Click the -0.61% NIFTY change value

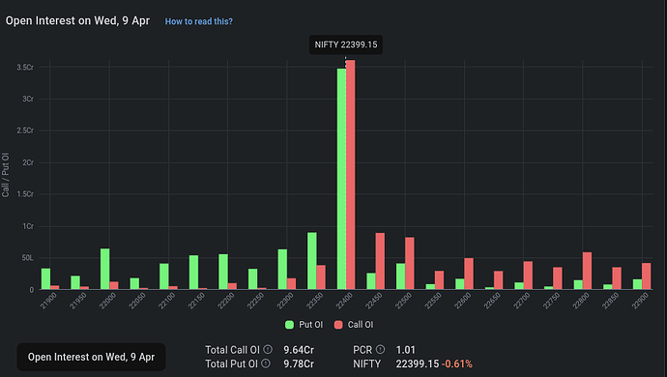(x=457, y=363)
